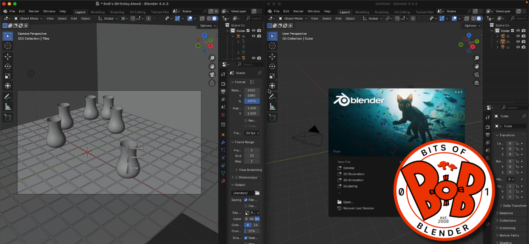Uncheck Collection exclude checkbox in Untitled outliner
Image resolution: width=529 pixels, height=244 pixels.
tap(513, 31)
